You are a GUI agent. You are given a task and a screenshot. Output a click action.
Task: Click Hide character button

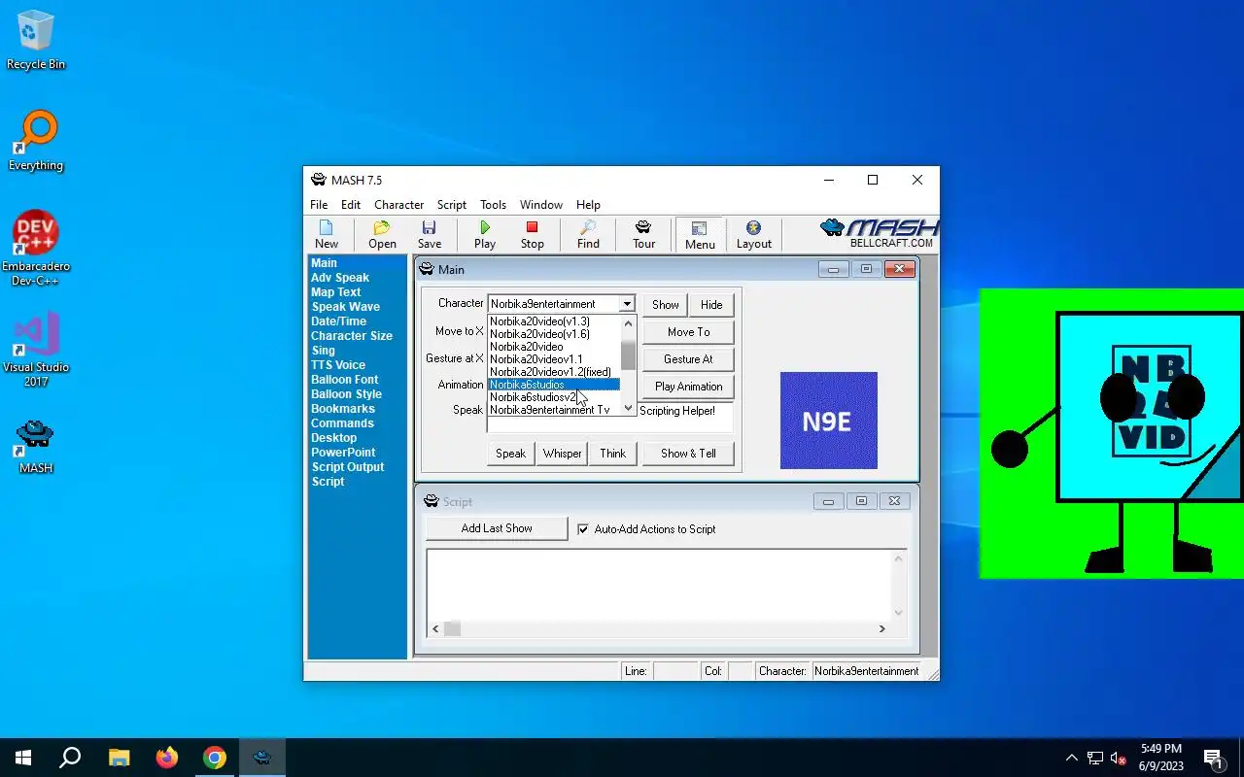[711, 305]
